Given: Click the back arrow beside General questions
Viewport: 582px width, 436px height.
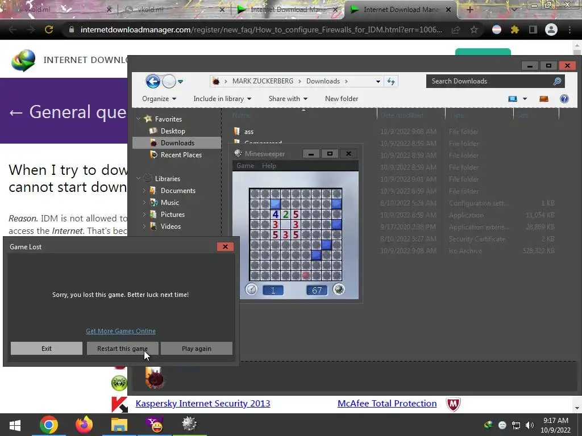Looking at the screenshot, I should (x=16, y=112).
